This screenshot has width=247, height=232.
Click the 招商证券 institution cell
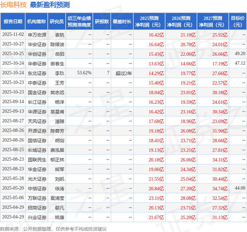[x=37, y=208]
